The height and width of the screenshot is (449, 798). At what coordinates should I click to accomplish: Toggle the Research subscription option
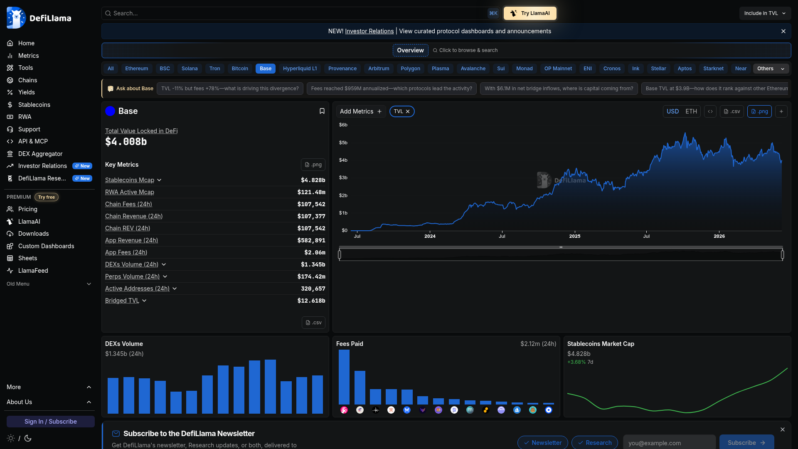tap(595, 443)
